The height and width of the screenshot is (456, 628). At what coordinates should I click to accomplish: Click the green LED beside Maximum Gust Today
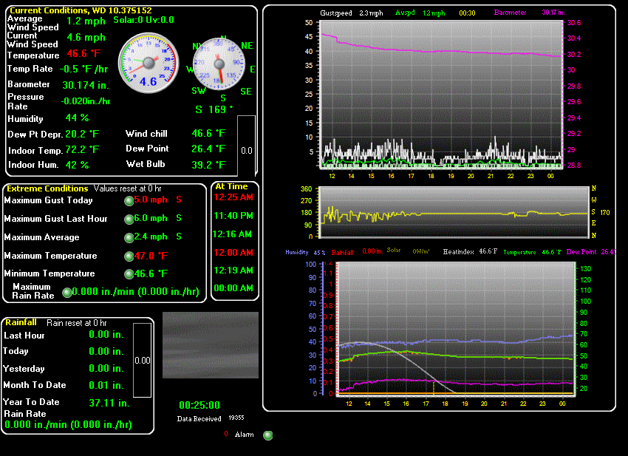pos(129,200)
